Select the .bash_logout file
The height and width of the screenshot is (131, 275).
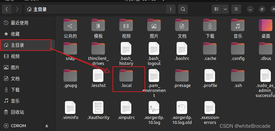tap(154, 48)
